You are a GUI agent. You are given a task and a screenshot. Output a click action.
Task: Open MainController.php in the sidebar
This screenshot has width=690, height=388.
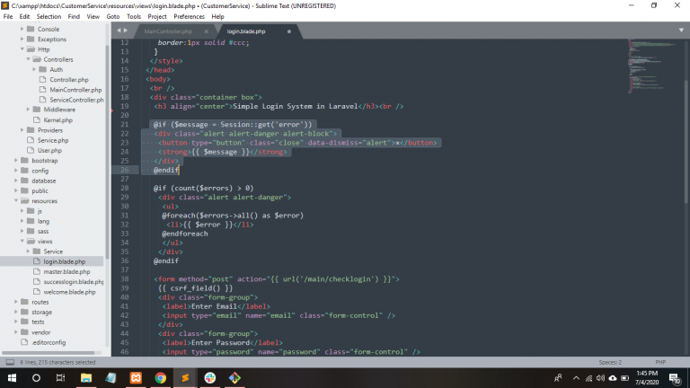(75, 90)
